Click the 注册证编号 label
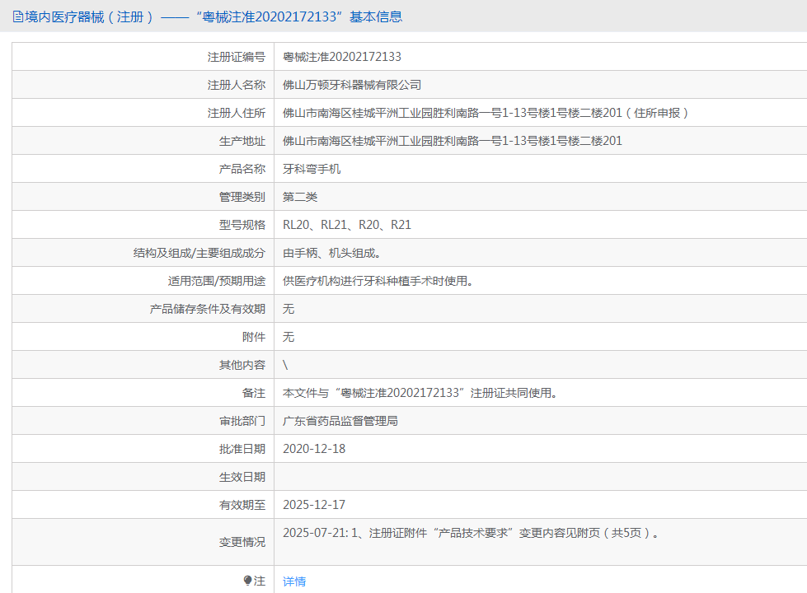 [237, 57]
